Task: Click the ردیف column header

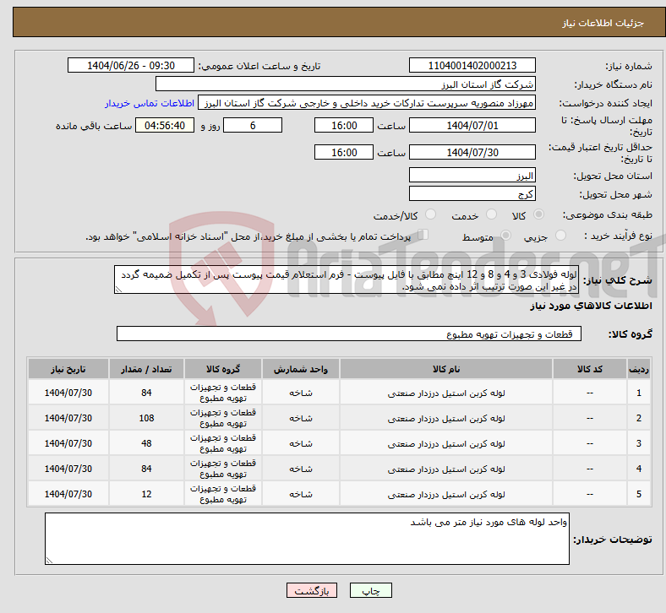Action: pos(638,369)
